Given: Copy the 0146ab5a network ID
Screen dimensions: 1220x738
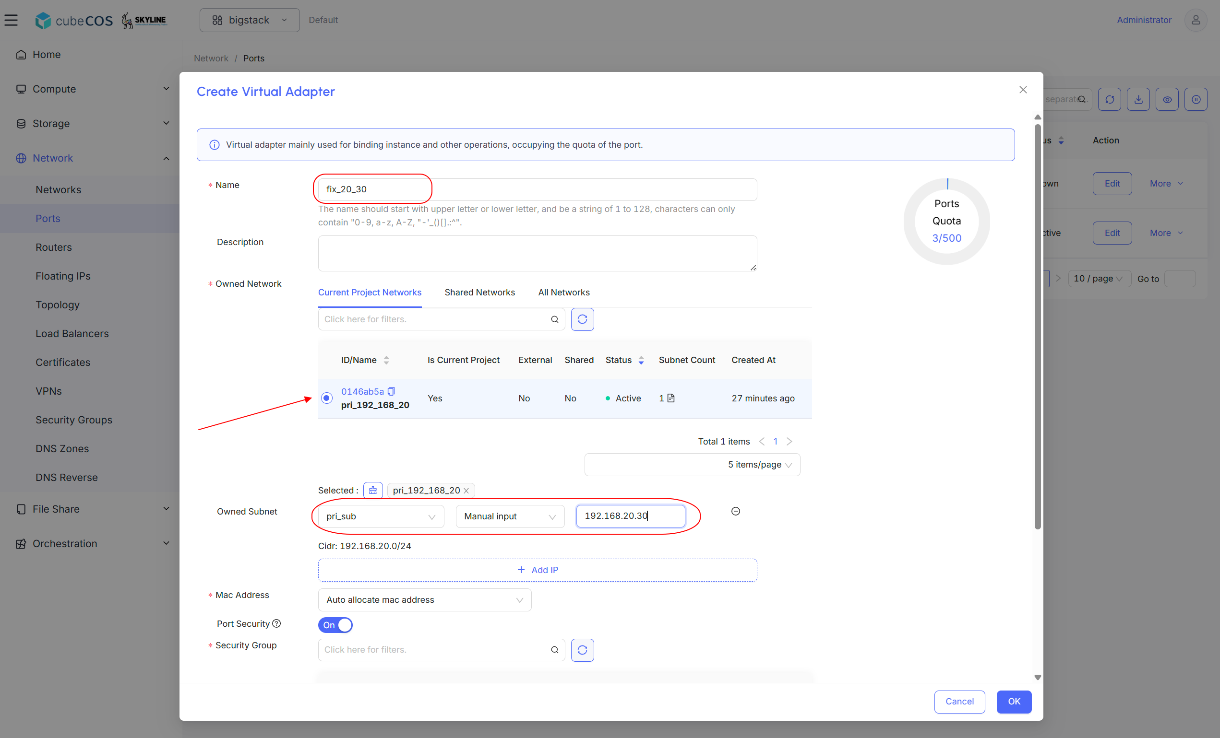Looking at the screenshot, I should coord(391,391).
